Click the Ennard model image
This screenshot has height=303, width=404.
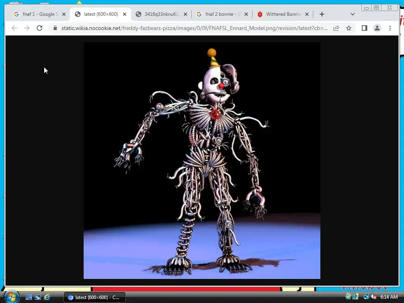(202, 160)
